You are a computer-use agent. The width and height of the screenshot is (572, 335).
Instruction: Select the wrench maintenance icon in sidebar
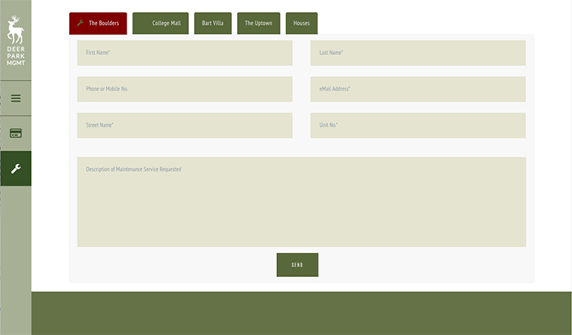(x=15, y=169)
